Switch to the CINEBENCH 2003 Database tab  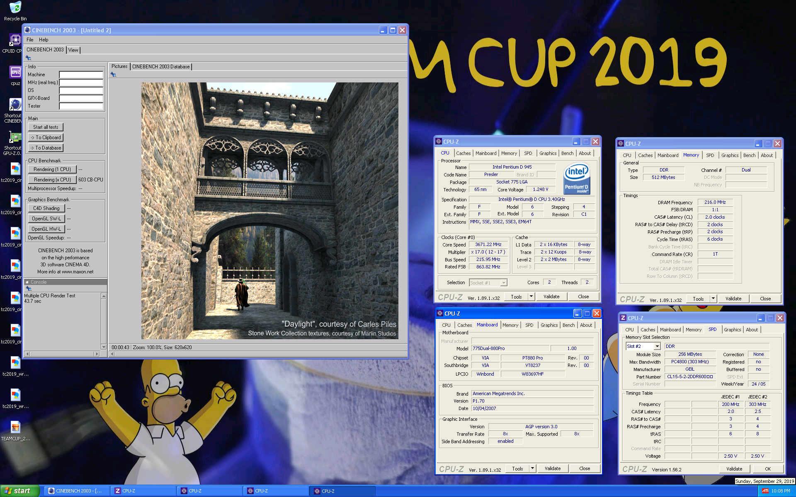tap(161, 67)
